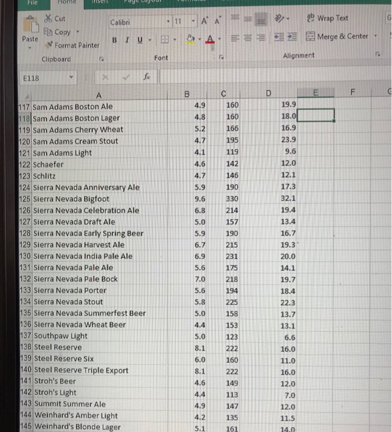Viewport: 392px width, 432px height.
Task: Toggle Bold formatting
Action: [114, 40]
